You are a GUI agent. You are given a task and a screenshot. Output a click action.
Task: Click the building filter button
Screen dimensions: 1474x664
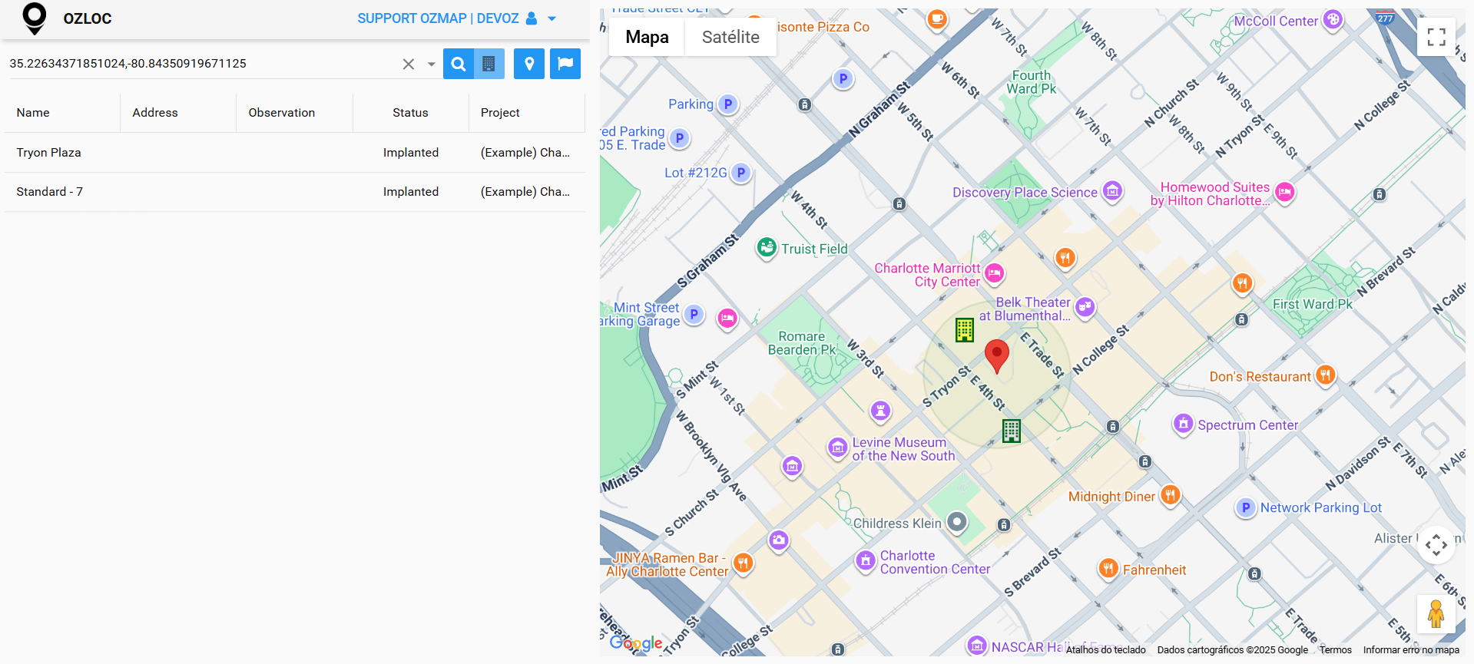[489, 64]
